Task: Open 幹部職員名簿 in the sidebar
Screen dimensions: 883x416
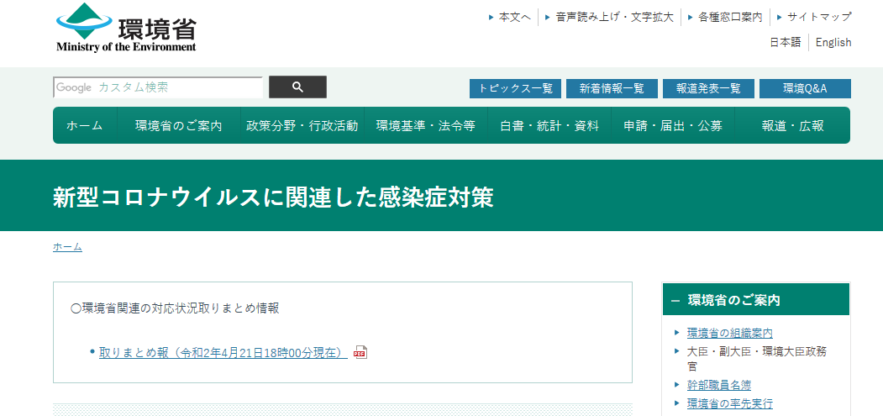Action: [718, 385]
